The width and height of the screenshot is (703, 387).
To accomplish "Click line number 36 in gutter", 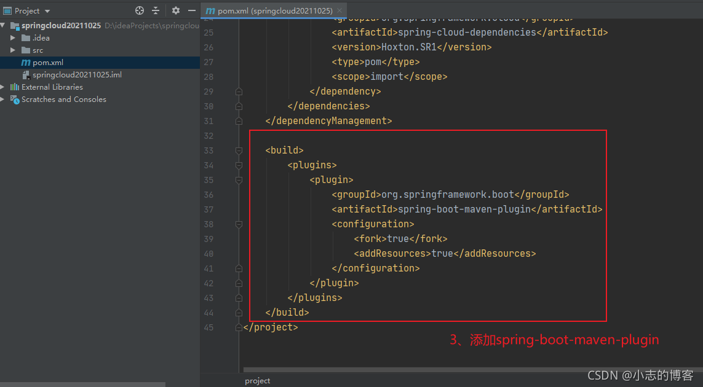I will [x=209, y=195].
